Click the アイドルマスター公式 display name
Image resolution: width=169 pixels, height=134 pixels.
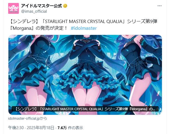pyautogui.click(x=41, y=6)
